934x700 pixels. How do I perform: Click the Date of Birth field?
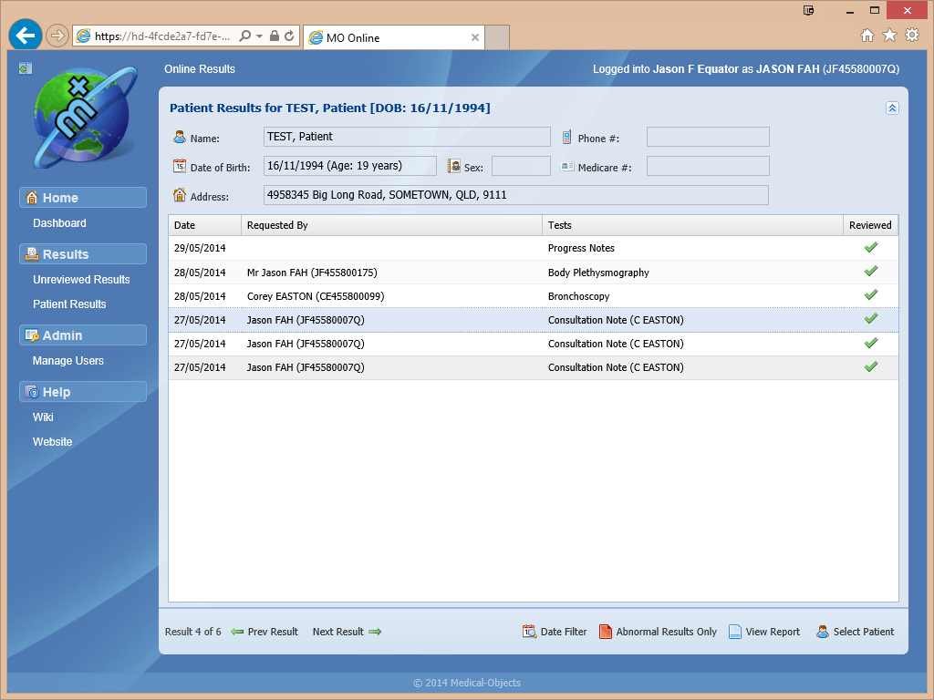coord(349,166)
